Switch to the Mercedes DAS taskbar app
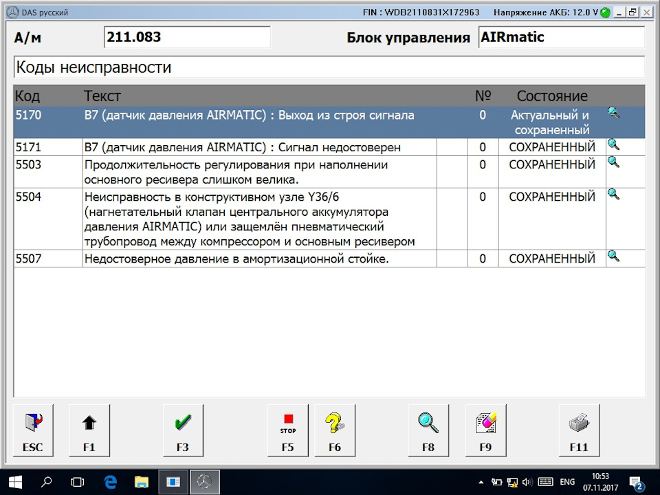Screen dimensions: 660x495 205,482
